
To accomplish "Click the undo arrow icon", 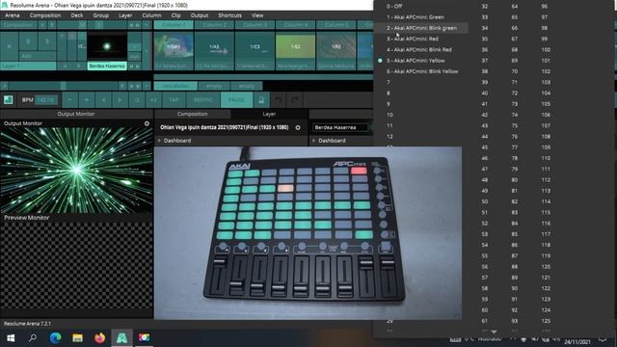I will [x=279, y=100].
